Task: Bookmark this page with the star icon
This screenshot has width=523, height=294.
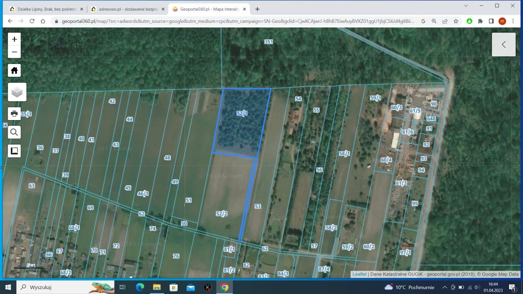Action: pyautogui.click(x=456, y=21)
